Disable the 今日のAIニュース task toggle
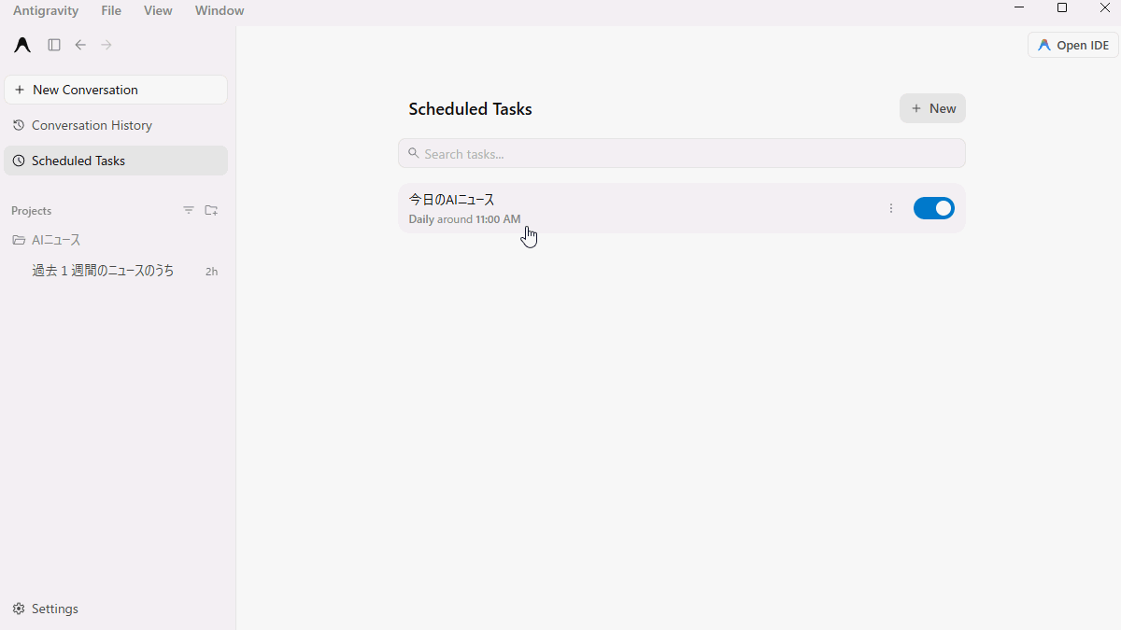This screenshot has width=1121, height=630. 934,208
